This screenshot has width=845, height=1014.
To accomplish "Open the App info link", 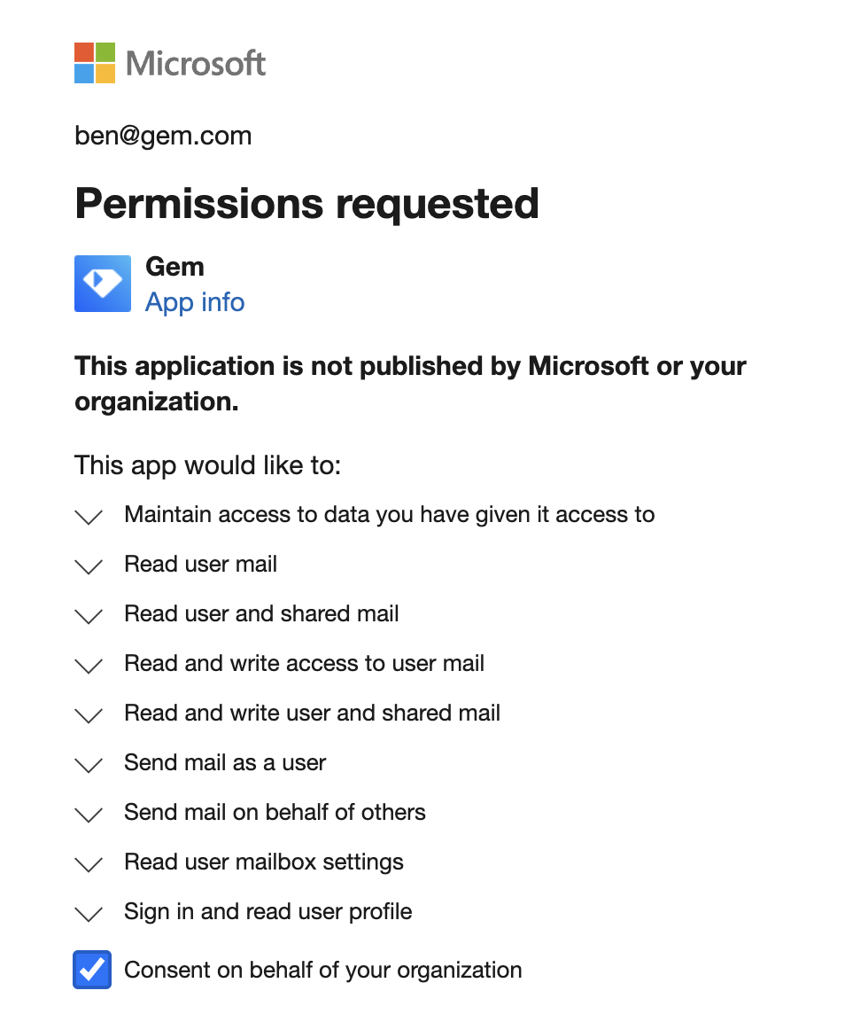I will point(195,302).
